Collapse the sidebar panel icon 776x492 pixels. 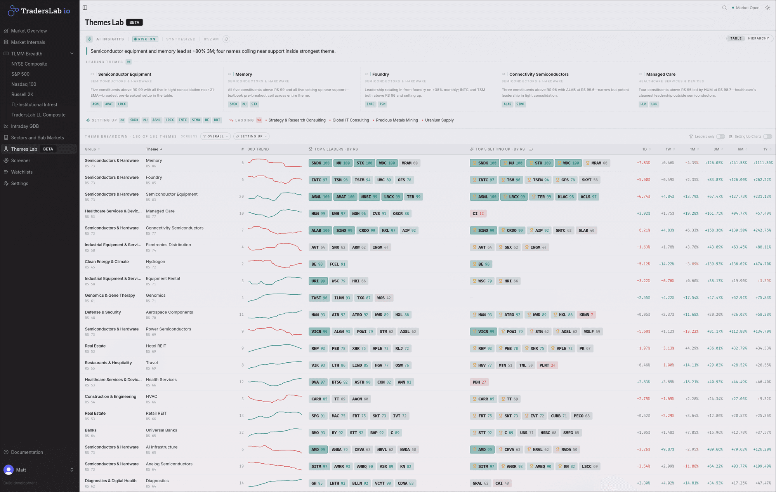coord(85,8)
